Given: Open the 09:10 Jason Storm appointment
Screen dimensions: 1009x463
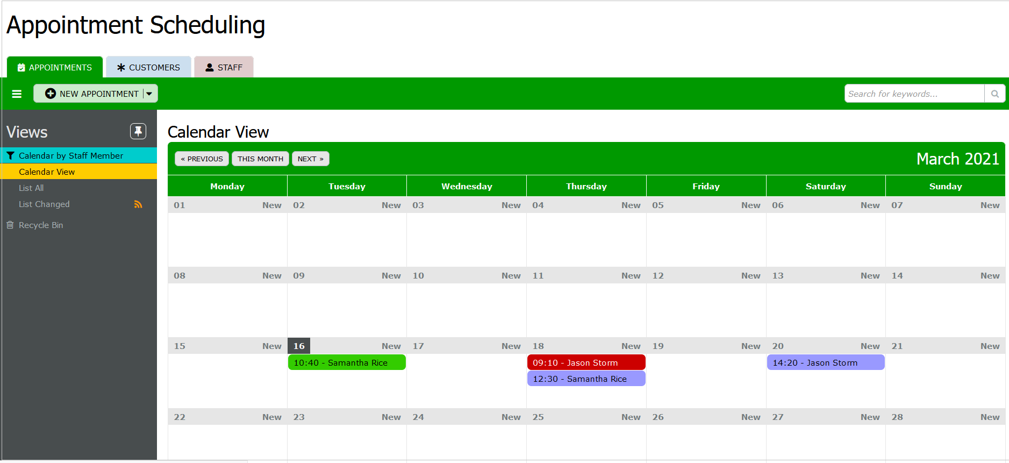Looking at the screenshot, I should [x=586, y=362].
